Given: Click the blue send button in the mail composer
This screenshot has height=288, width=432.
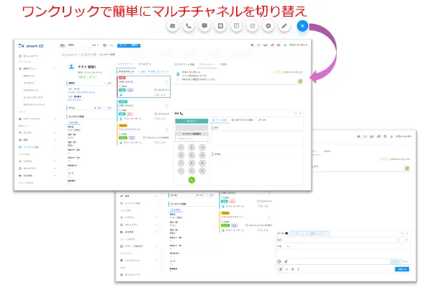Looking at the screenshot, I should [x=402, y=269].
